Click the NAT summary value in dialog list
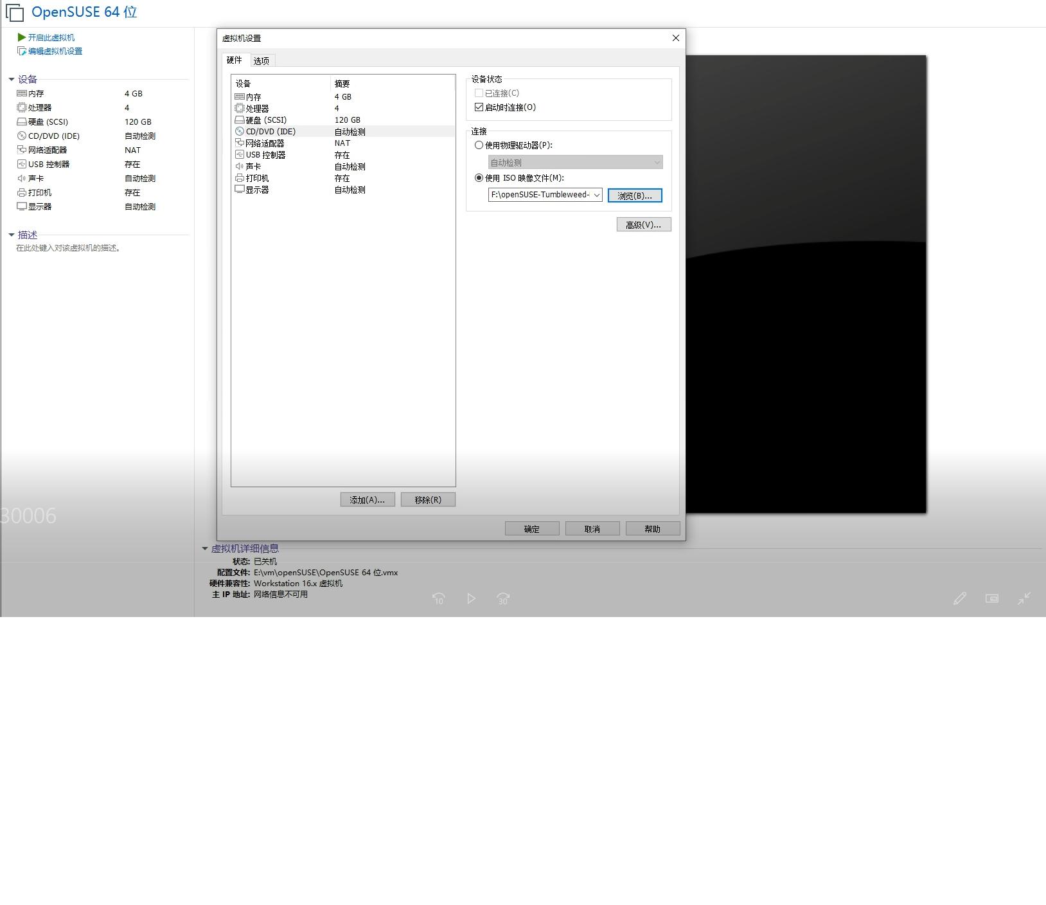This screenshot has height=905, width=1046. pos(342,143)
